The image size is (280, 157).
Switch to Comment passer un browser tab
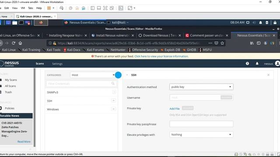click(x=207, y=35)
